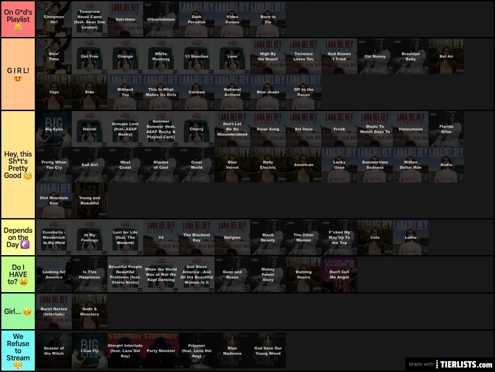The height and width of the screenshot is (372, 495).
Task: Pick the Million Dollar Man tile
Action: point(411,165)
